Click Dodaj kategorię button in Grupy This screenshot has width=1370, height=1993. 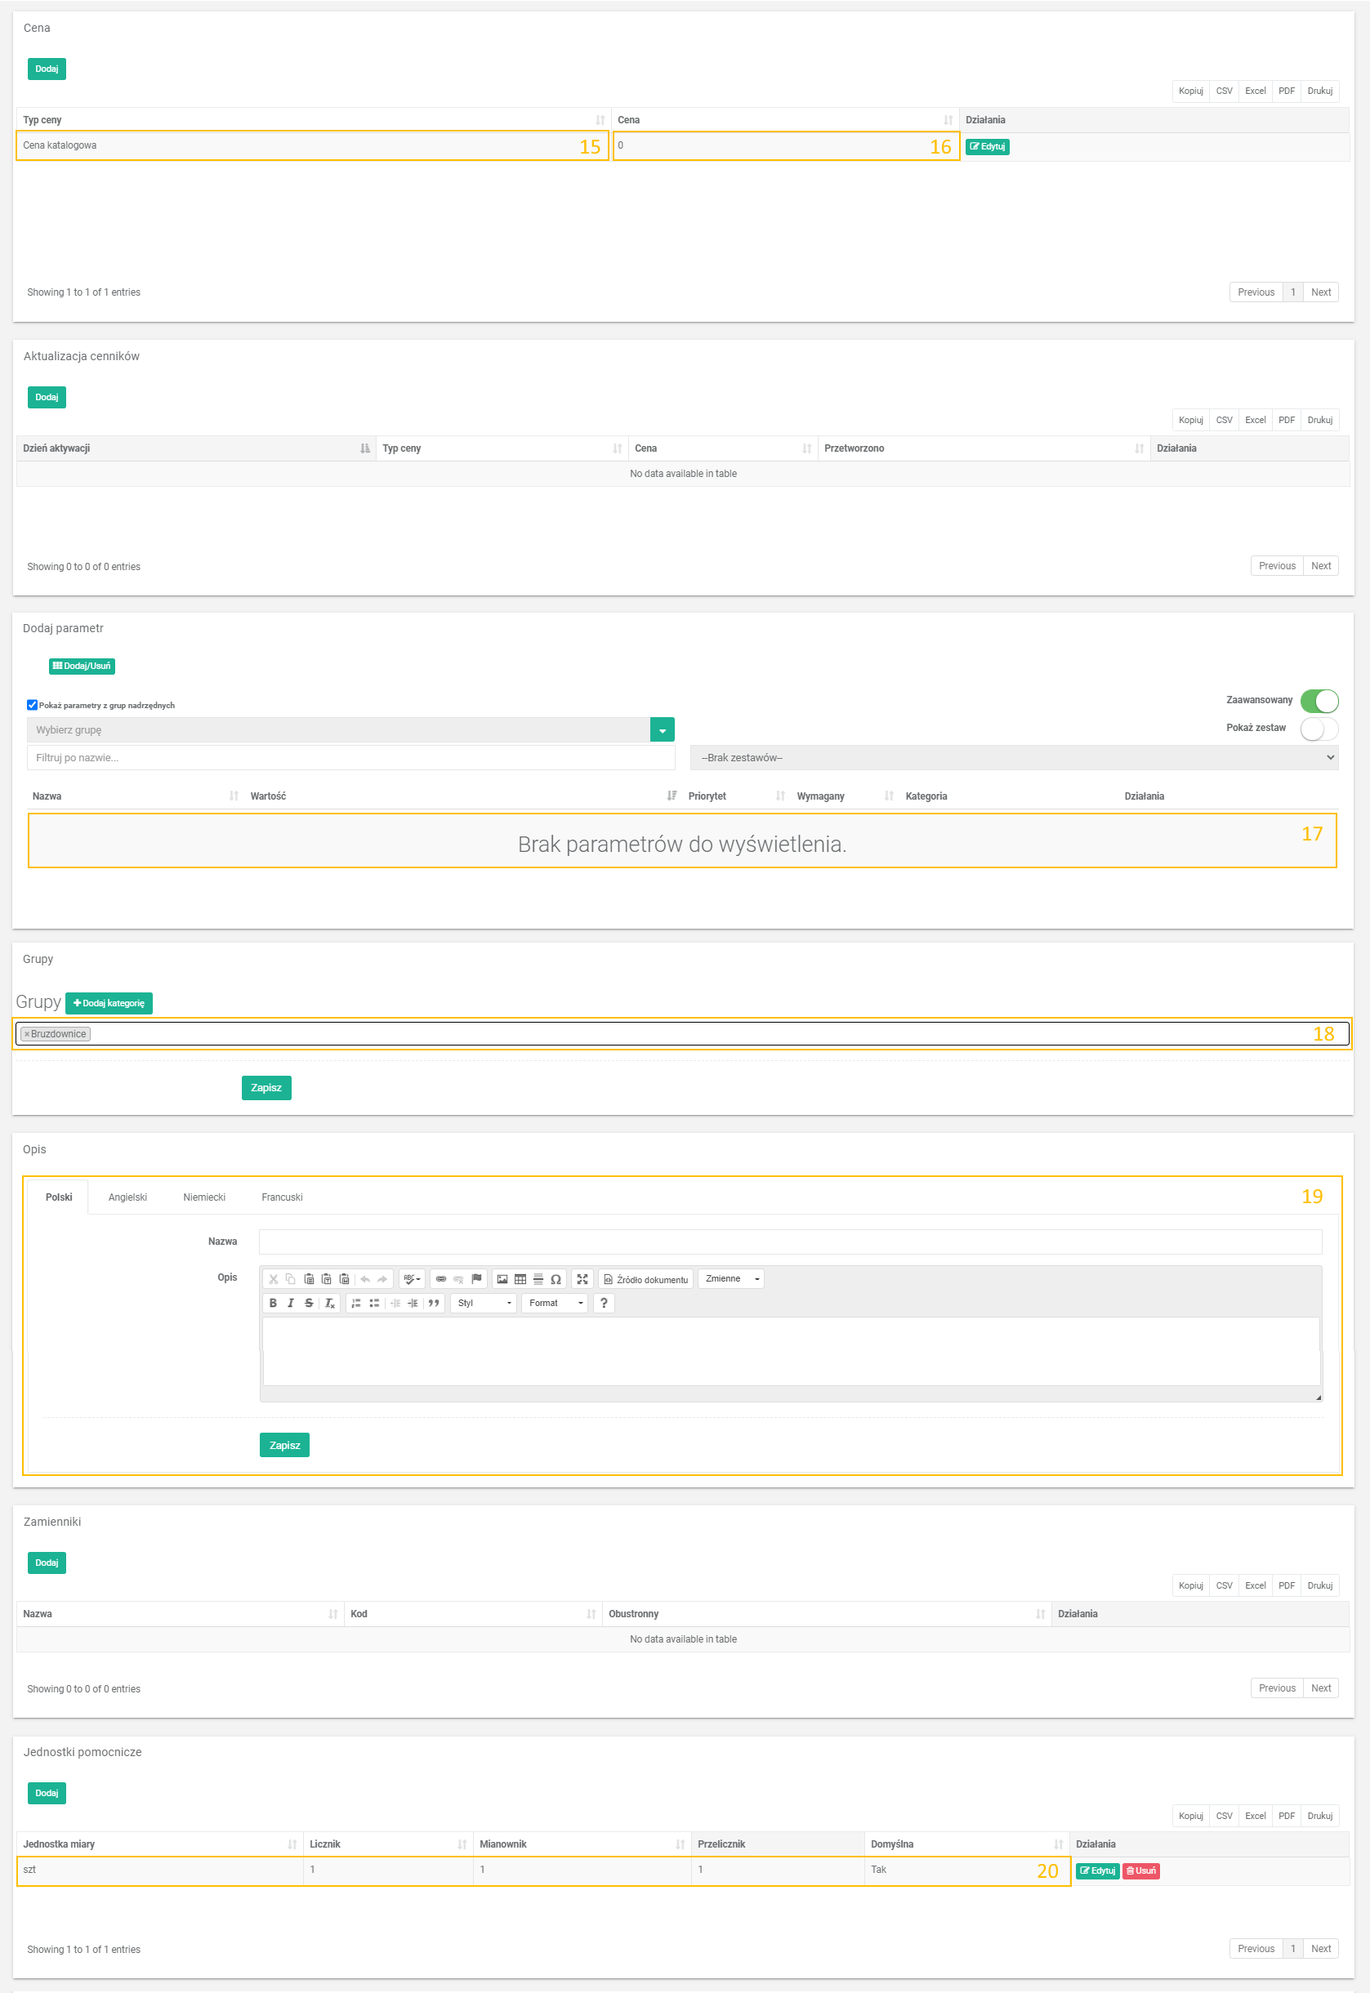[109, 1002]
